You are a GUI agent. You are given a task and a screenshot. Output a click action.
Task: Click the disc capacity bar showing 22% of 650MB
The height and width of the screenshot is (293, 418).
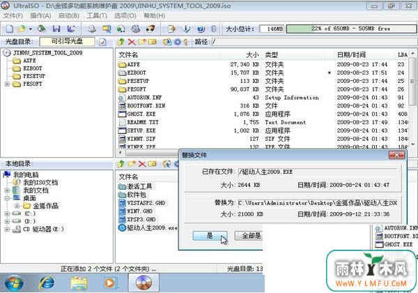[351, 29]
